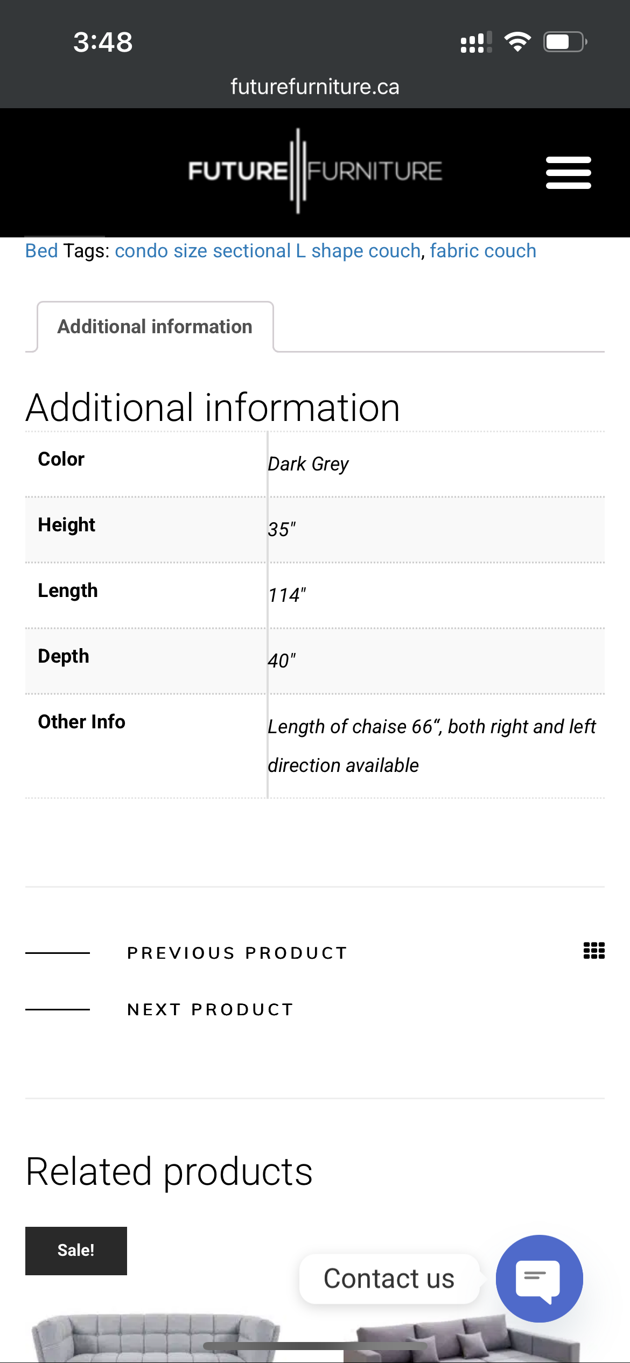Open the fabric couch tag link
The width and height of the screenshot is (630, 1363).
[483, 251]
